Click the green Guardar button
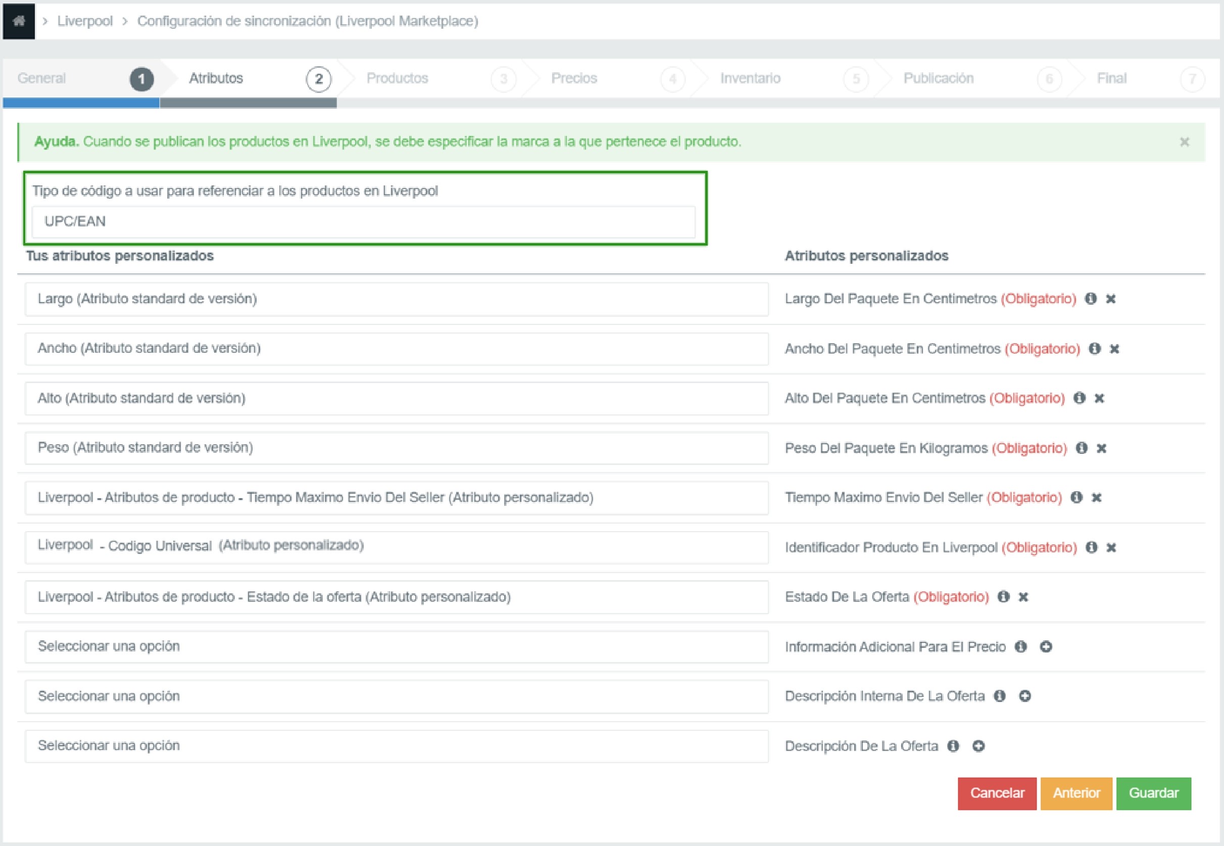Screen dimensions: 1224x846 click(x=1153, y=793)
